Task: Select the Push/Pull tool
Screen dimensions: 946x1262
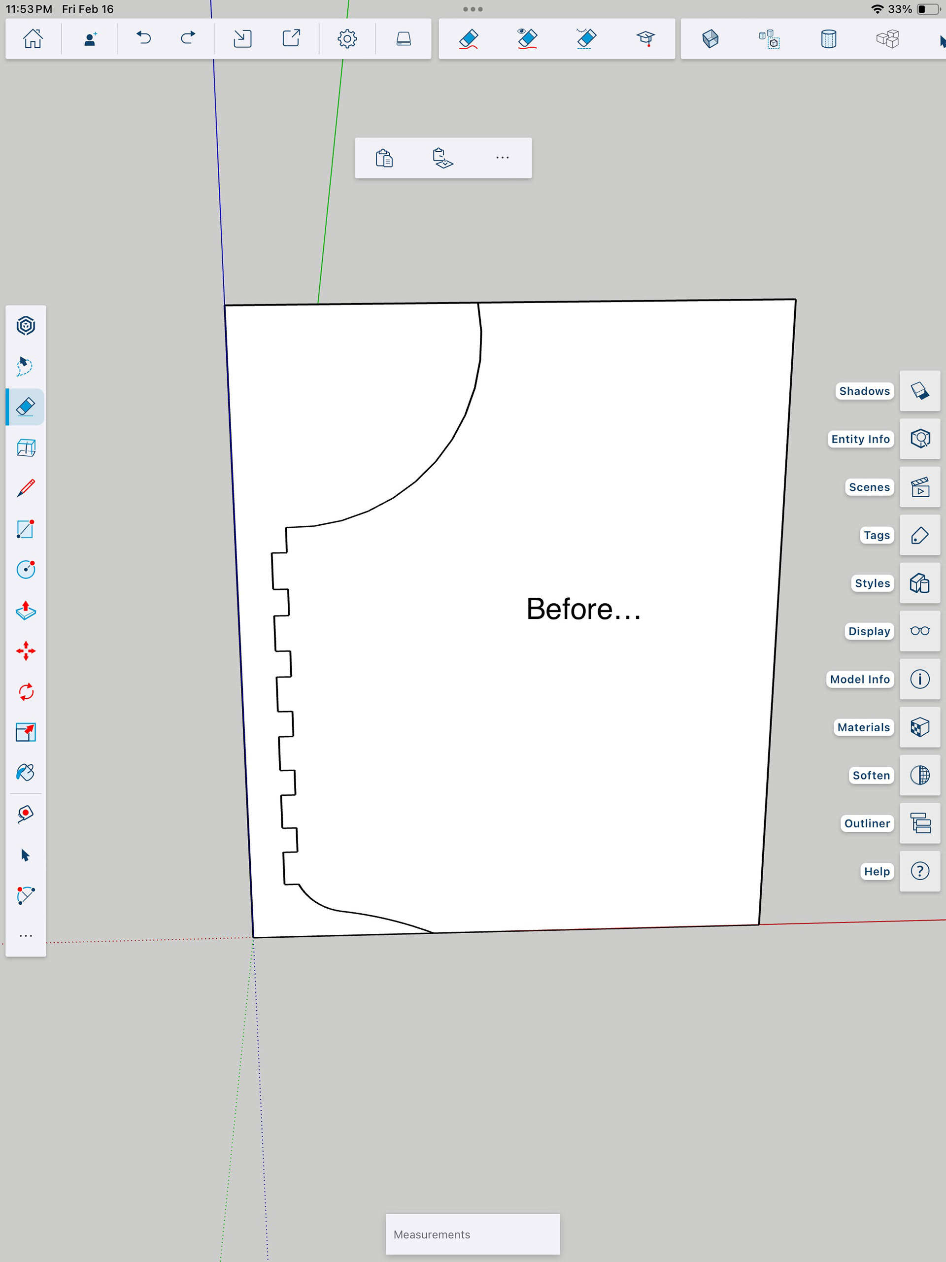Action: click(26, 611)
